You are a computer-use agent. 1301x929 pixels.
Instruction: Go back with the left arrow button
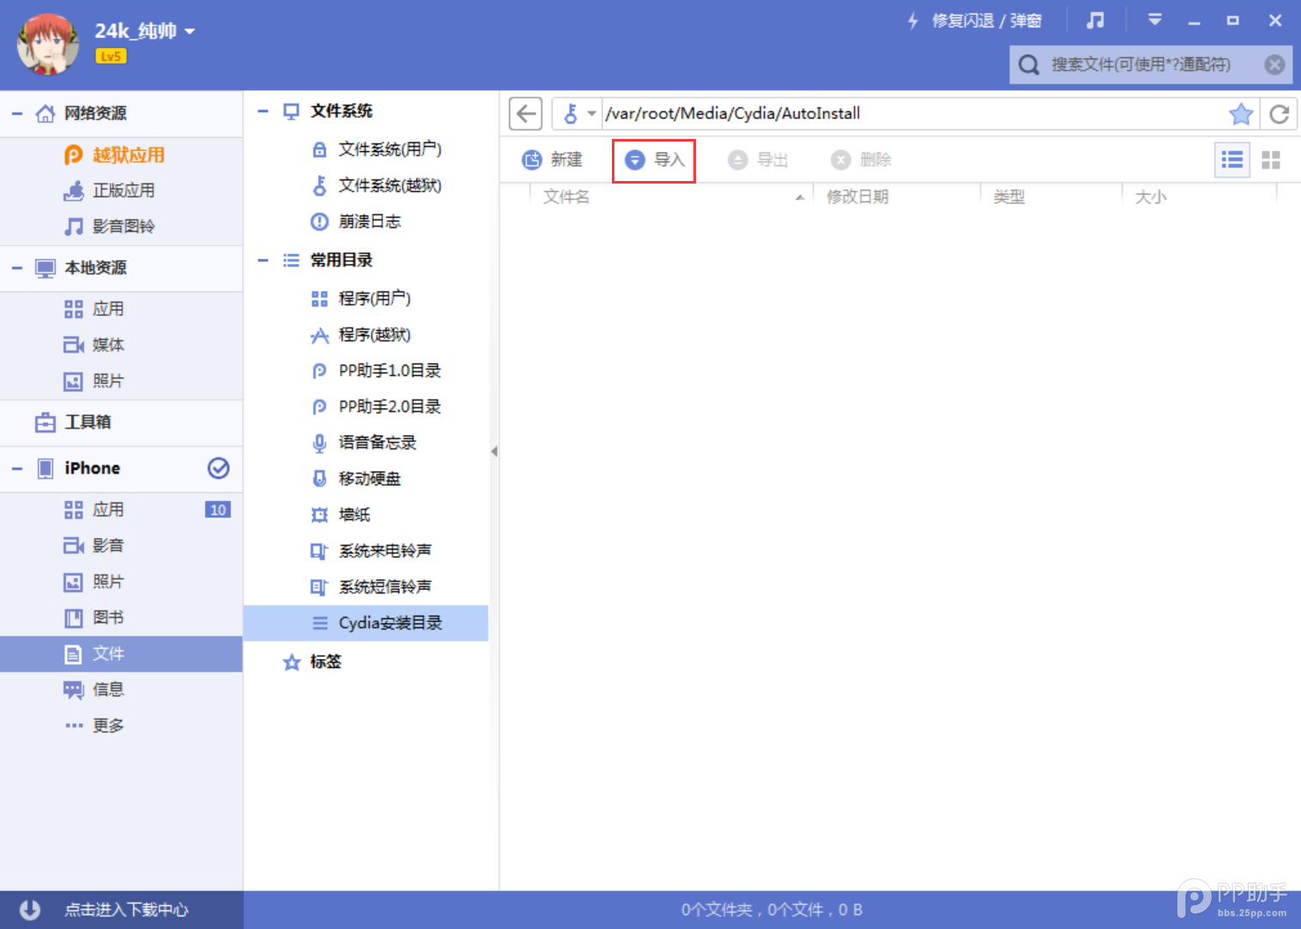526,113
